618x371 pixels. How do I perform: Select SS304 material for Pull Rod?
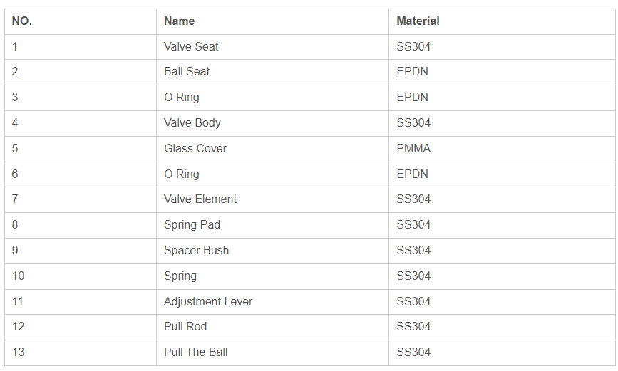502,327
